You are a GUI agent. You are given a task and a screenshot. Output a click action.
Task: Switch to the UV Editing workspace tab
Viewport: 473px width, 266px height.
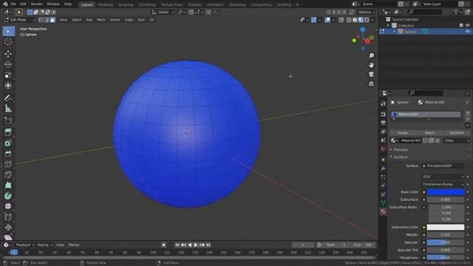tap(147, 4)
